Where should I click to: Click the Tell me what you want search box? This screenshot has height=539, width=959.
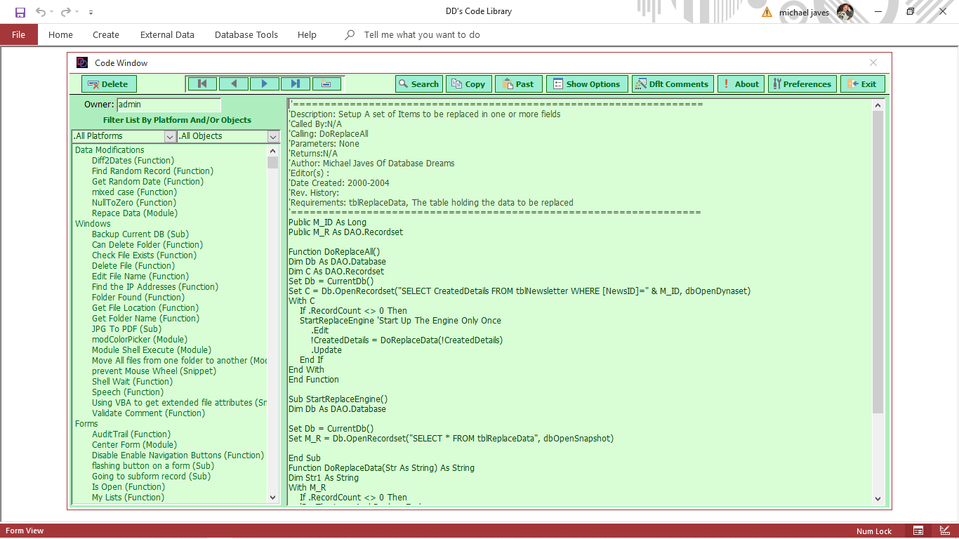tap(422, 34)
